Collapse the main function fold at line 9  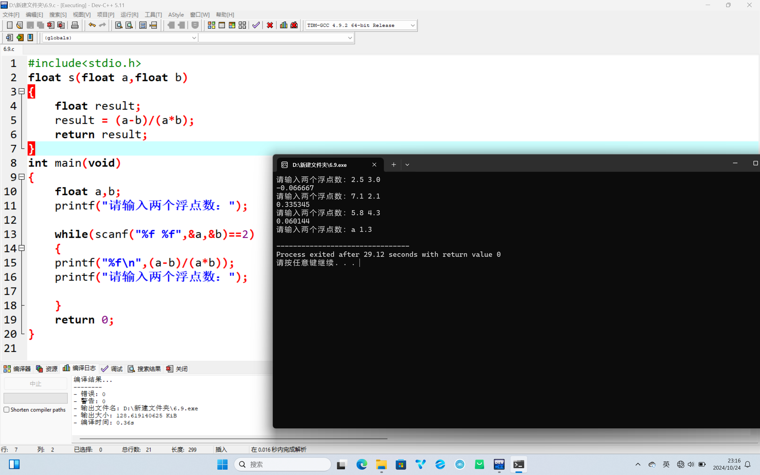[22, 177]
